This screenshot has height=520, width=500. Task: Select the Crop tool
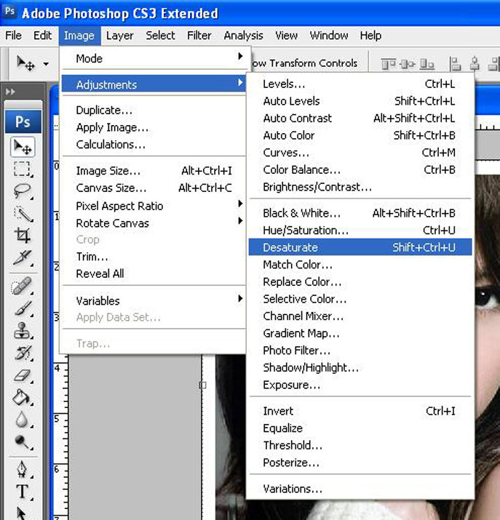click(23, 235)
